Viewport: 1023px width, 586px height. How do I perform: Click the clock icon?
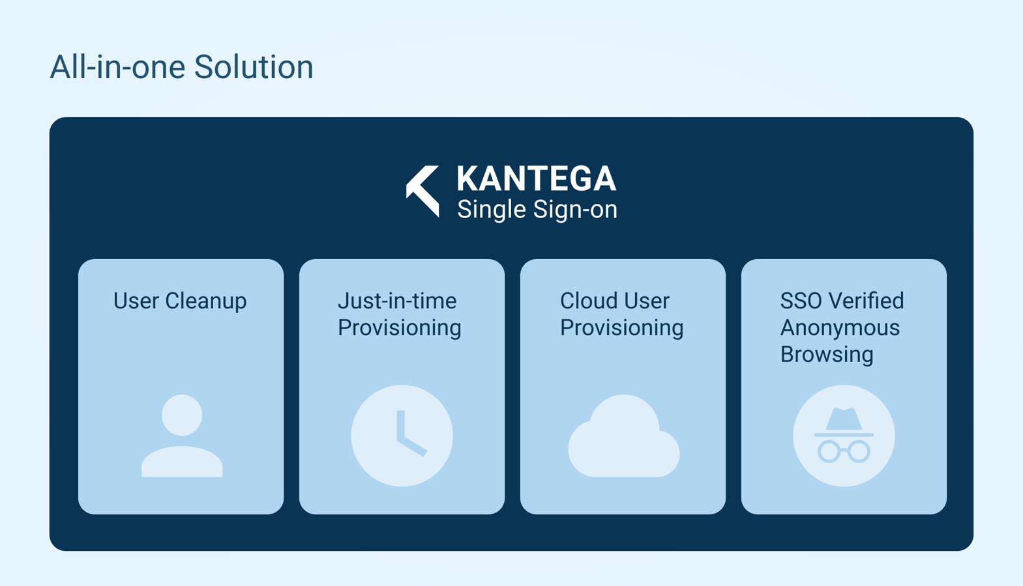(x=402, y=436)
